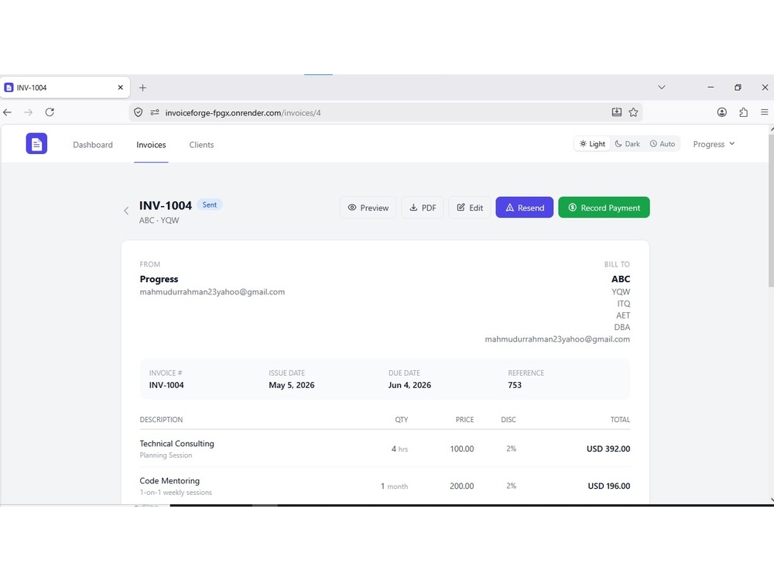The width and height of the screenshot is (774, 581).
Task: Open site permissions icon in address bar
Action: (x=155, y=112)
